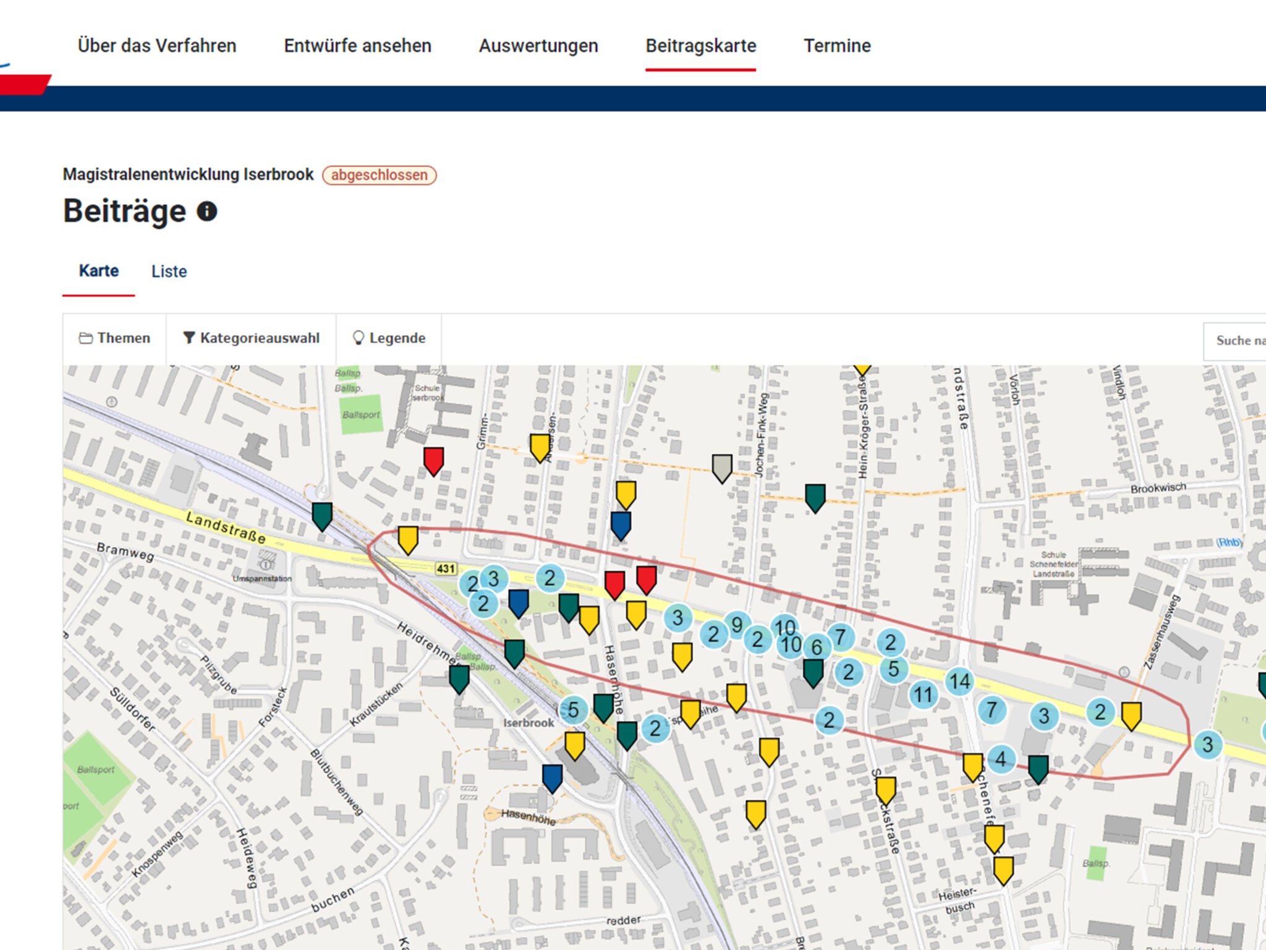Screen dimensions: 1266x950
Task: Click the gray marker near Jochen-Fink-Weg
Action: [x=721, y=468]
